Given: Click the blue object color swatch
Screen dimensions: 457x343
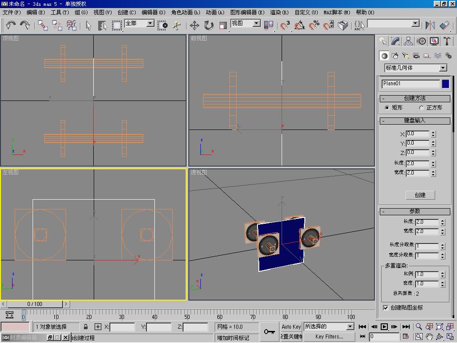Looking at the screenshot, I should (x=445, y=84).
